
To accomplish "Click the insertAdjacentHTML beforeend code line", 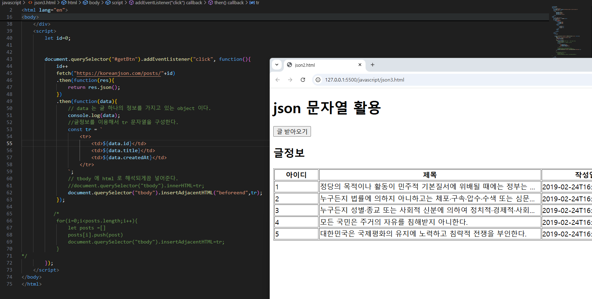I will tap(165, 193).
